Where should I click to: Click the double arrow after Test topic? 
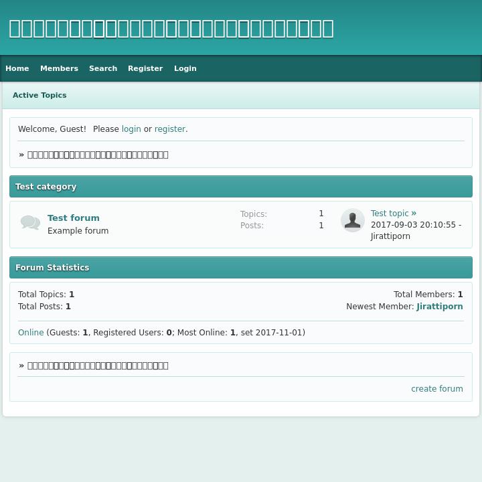[414, 213]
